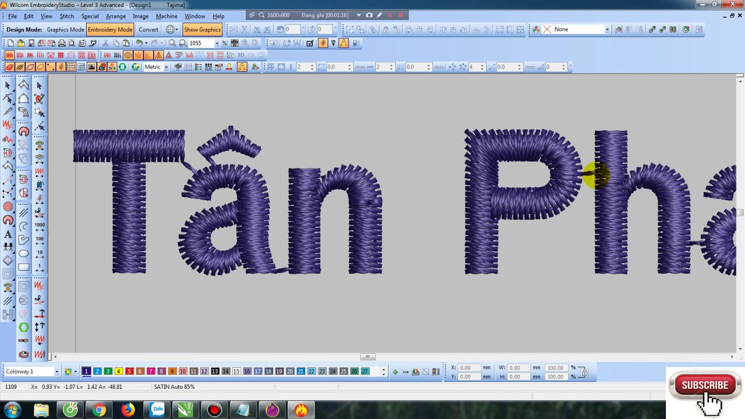Select the Ellipse shape tool

click(23, 254)
